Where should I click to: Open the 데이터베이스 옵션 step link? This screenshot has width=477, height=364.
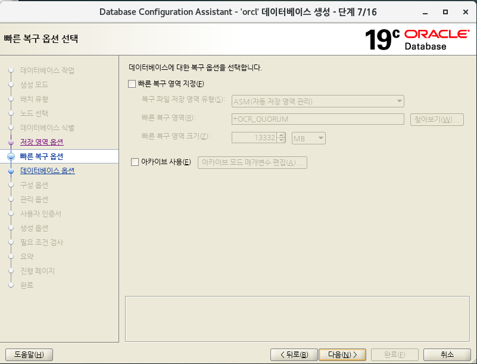tap(48, 171)
